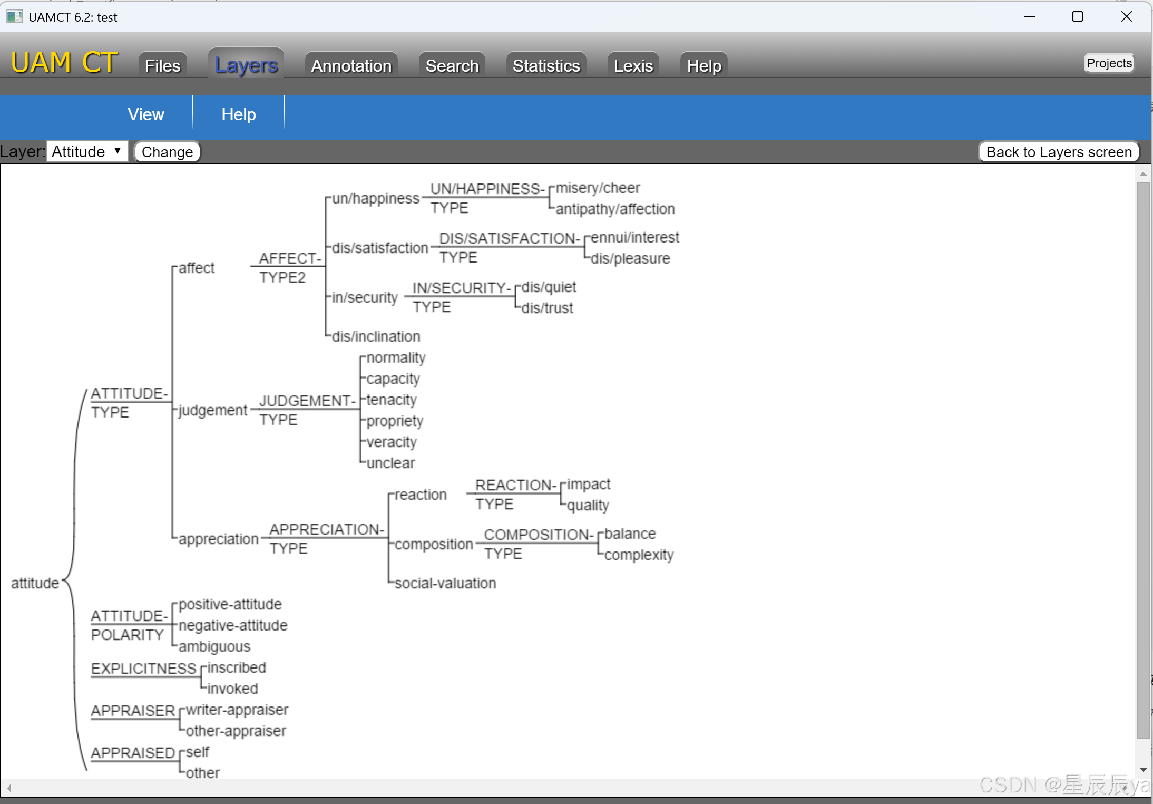Select the attitude root node
The height and width of the screenshot is (804, 1153).
(x=35, y=583)
